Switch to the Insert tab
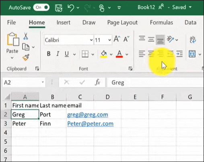This screenshot has width=204, height=162. [x=64, y=22]
